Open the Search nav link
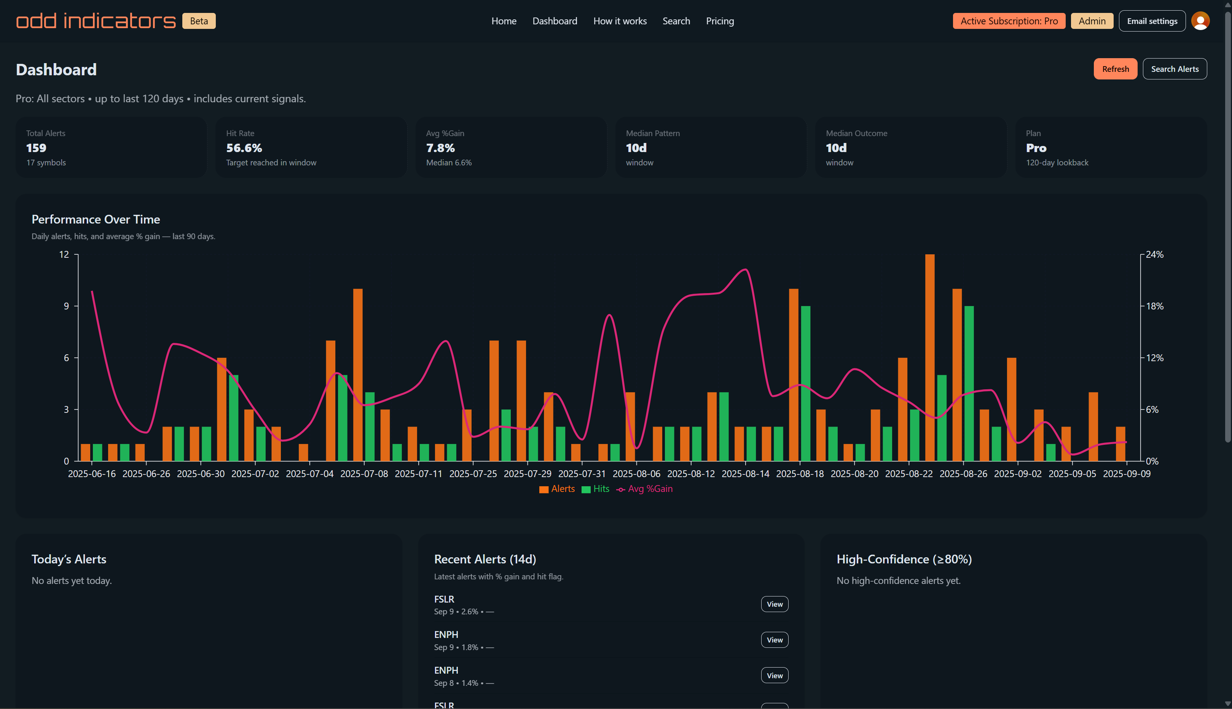 pyautogui.click(x=676, y=21)
